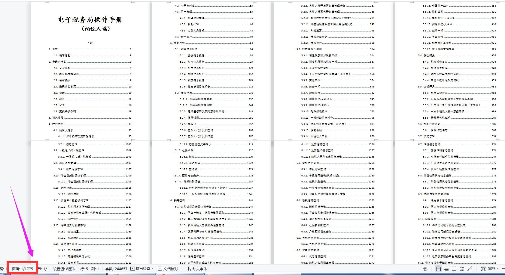Open 文档校对 document proofreading

[x=168, y=269]
